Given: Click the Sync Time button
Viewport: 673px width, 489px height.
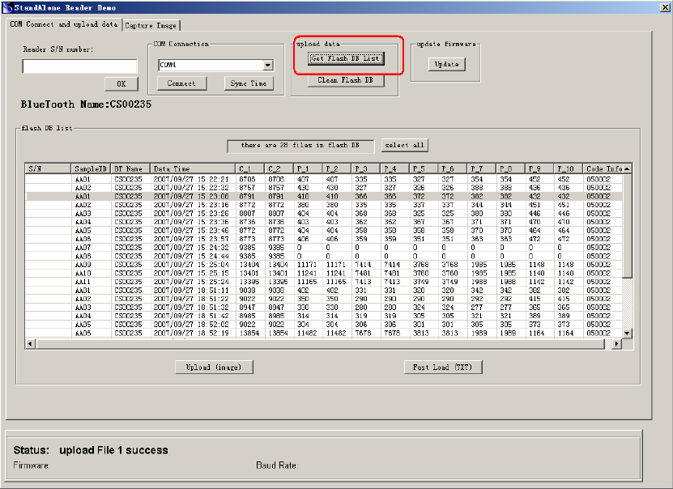Looking at the screenshot, I should [249, 83].
